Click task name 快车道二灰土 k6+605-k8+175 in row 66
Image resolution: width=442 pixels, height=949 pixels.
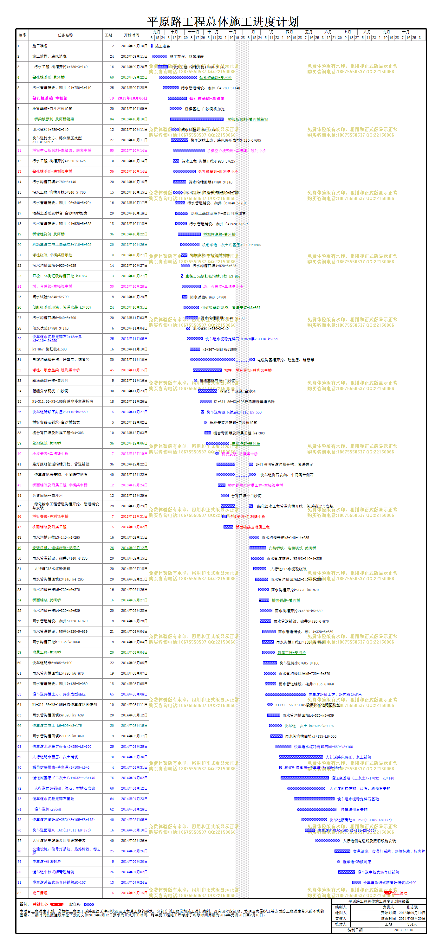pos(57,726)
